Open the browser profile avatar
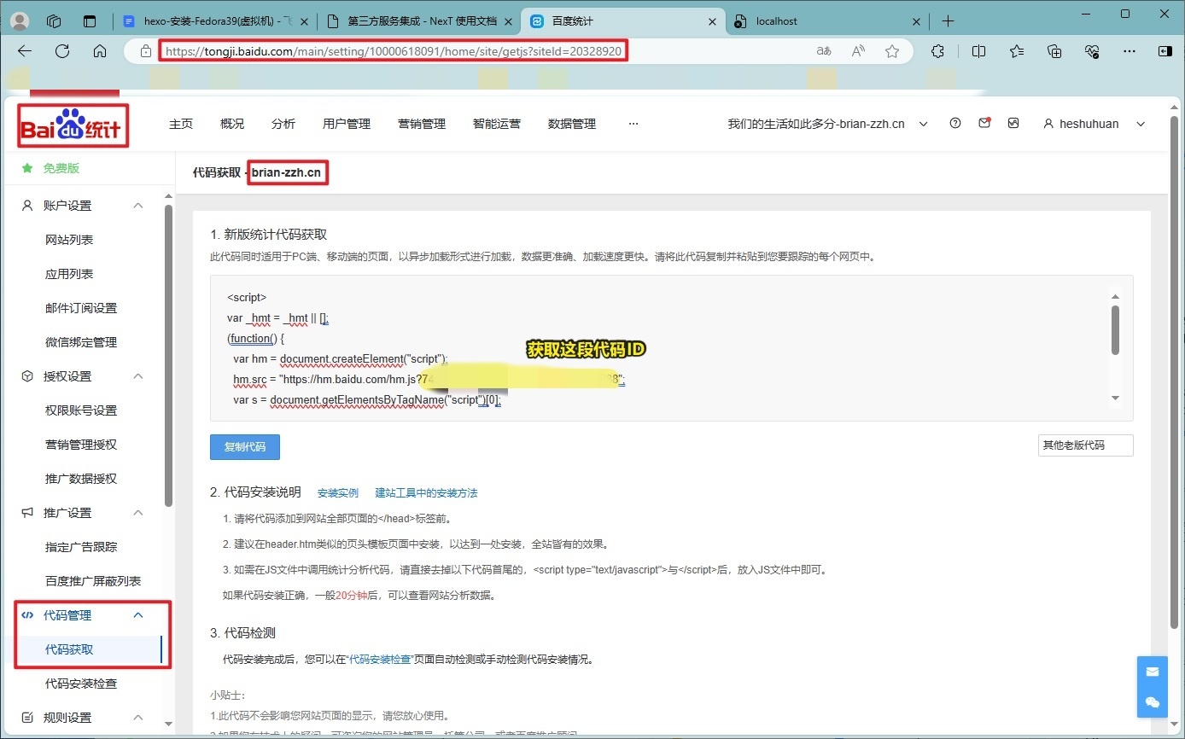The width and height of the screenshot is (1185, 739). coord(20,21)
